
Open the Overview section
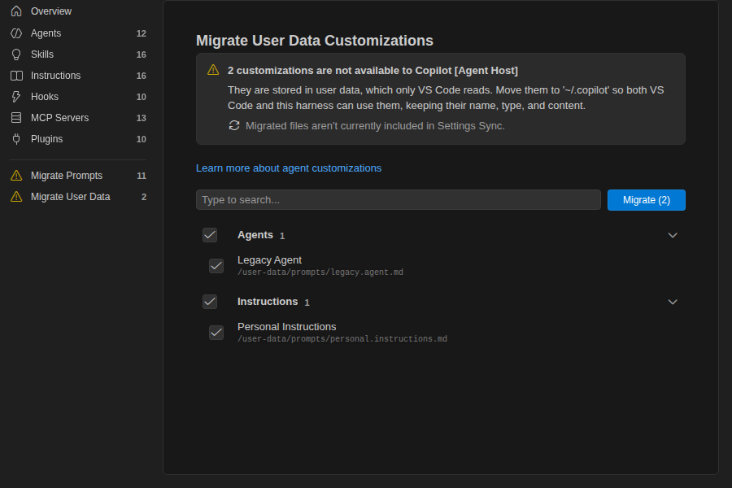[78, 11]
